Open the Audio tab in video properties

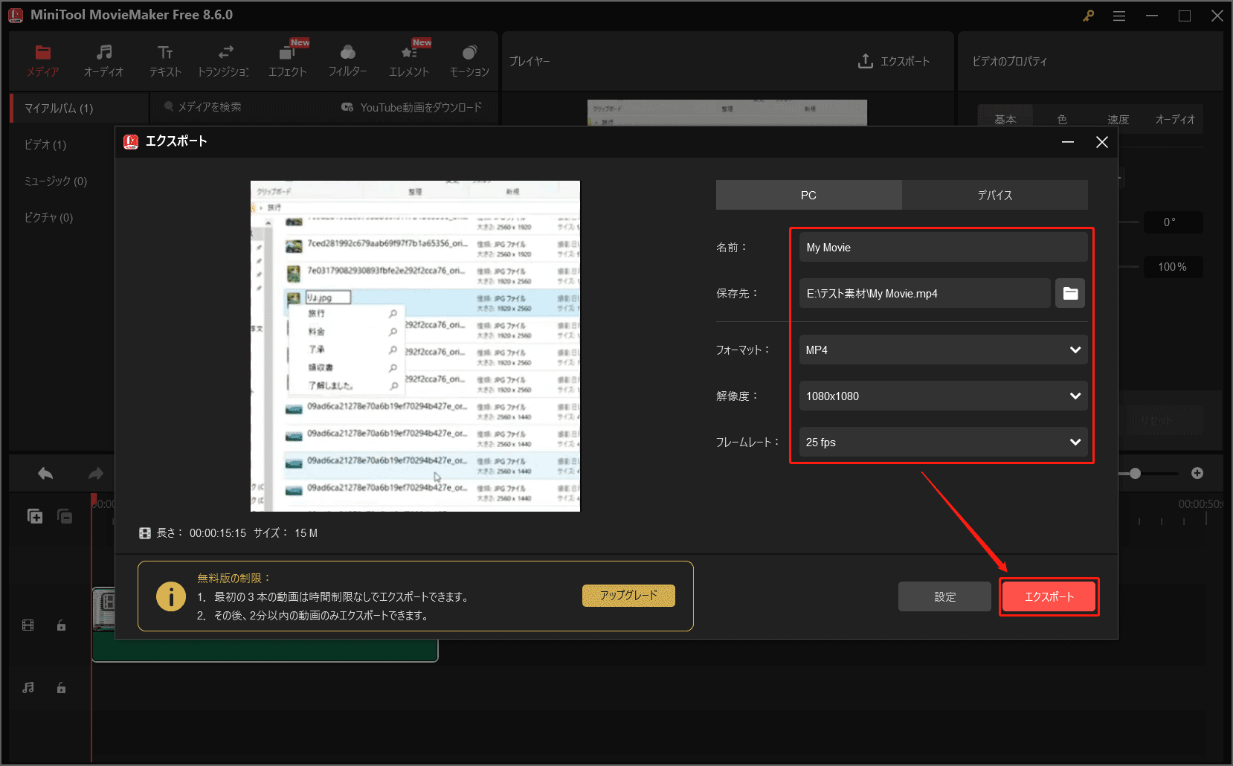pyautogui.click(x=1175, y=119)
